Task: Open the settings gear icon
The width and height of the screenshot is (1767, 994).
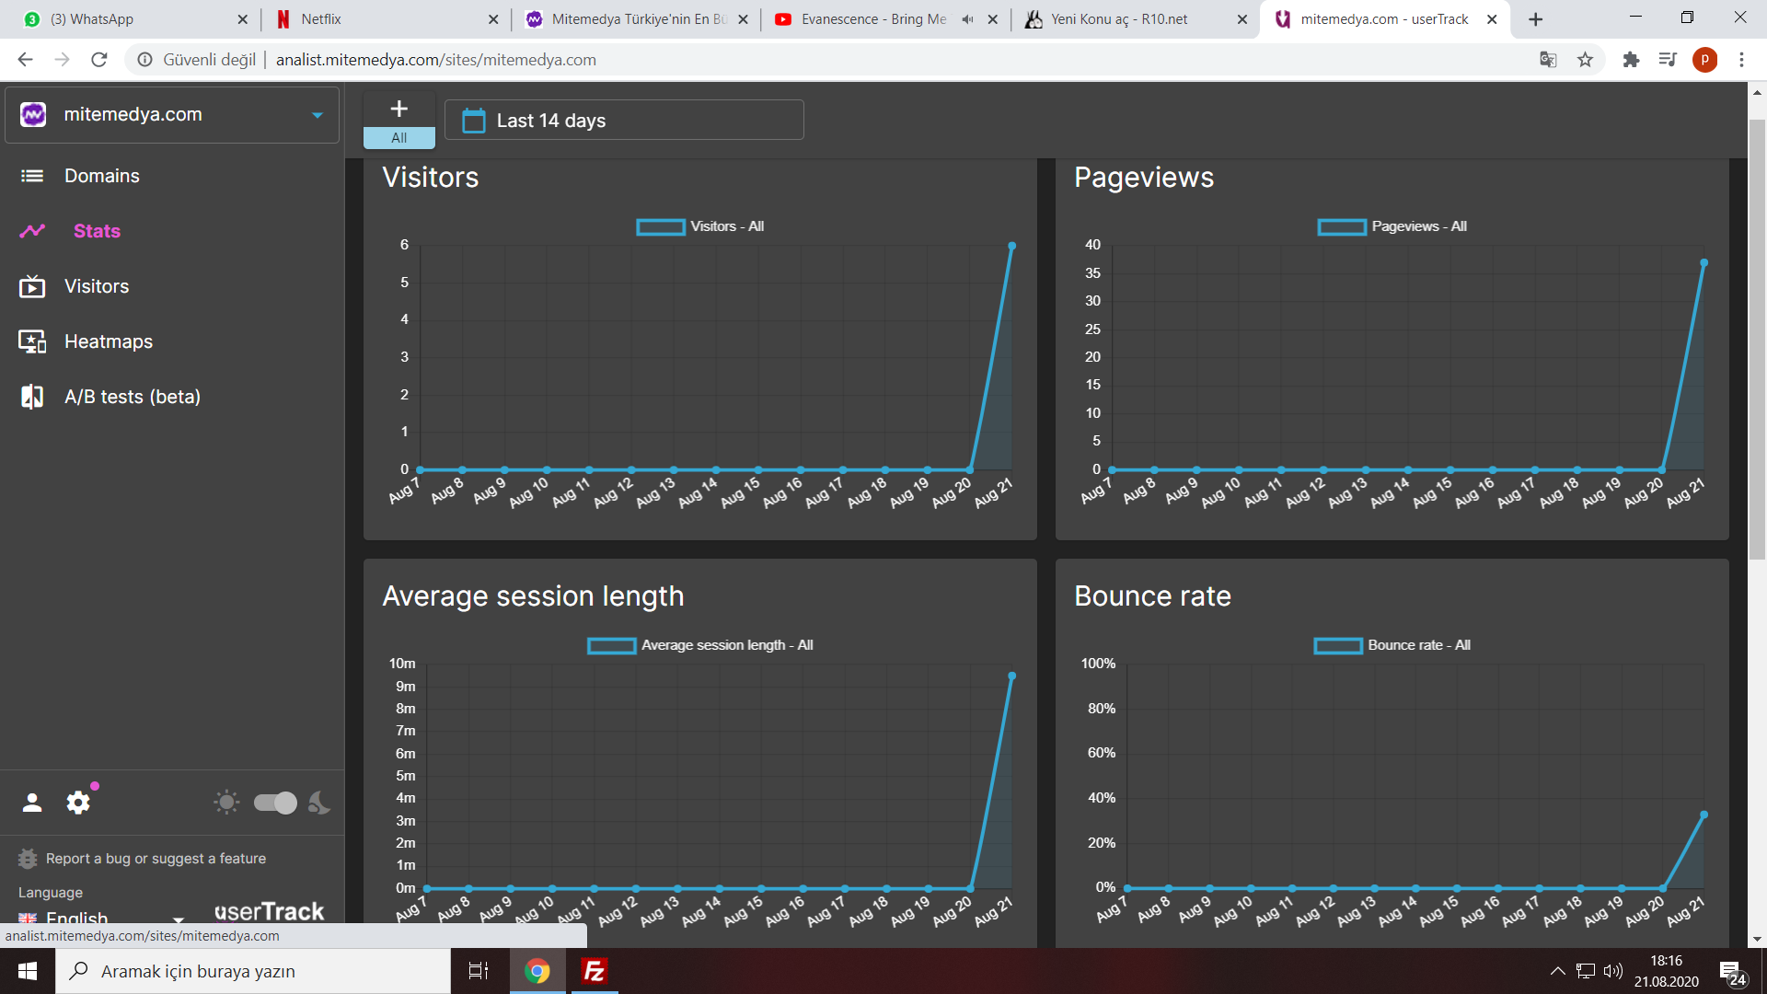Action: [x=78, y=803]
